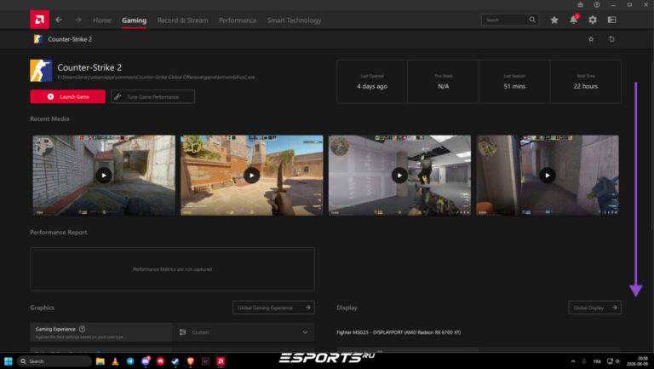Click the 22 hours total time stat
Screen dimensions: 654x369
pos(586,82)
